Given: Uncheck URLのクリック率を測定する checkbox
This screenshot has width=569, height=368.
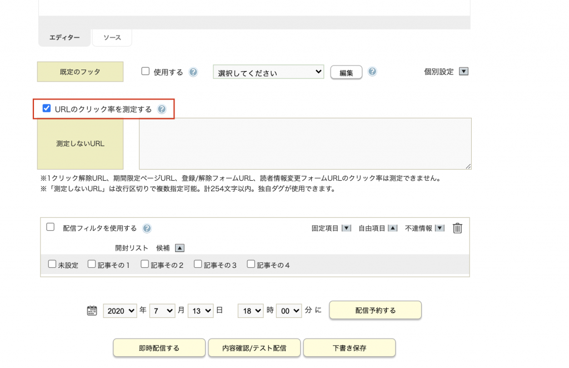Looking at the screenshot, I should pyautogui.click(x=47, y=108).
